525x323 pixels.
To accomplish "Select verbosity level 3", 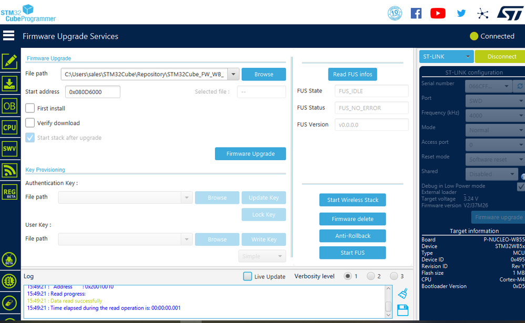I will tap(394, 276).
